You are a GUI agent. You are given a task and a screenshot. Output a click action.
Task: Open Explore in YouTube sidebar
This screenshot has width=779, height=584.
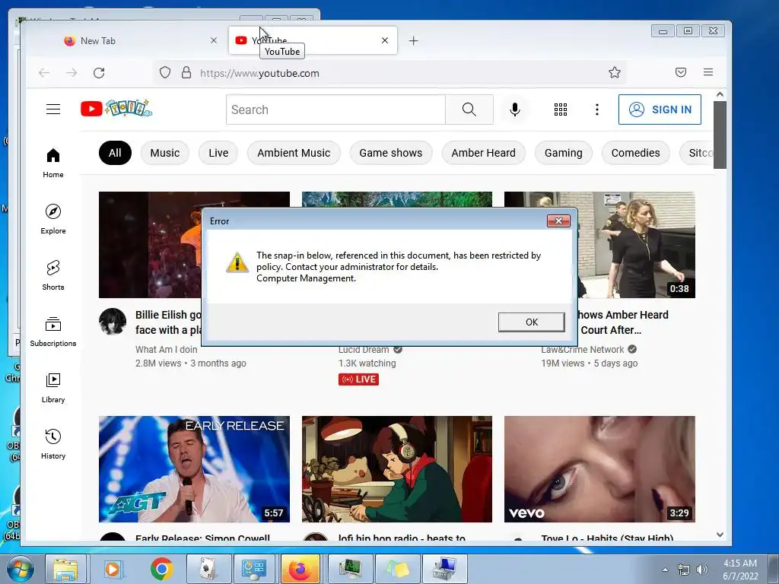[53, 219]
